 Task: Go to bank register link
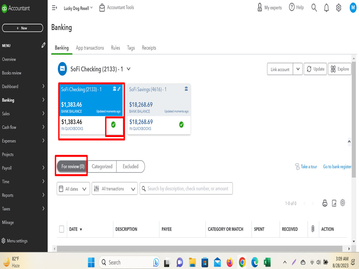click(337, 166)
